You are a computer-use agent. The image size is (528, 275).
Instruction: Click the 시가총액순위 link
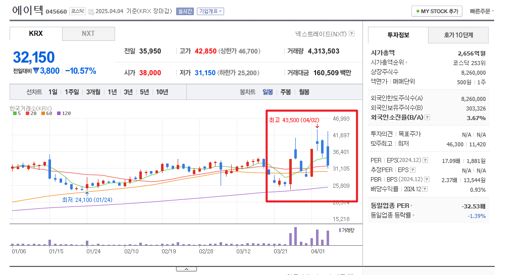[387, 62]
